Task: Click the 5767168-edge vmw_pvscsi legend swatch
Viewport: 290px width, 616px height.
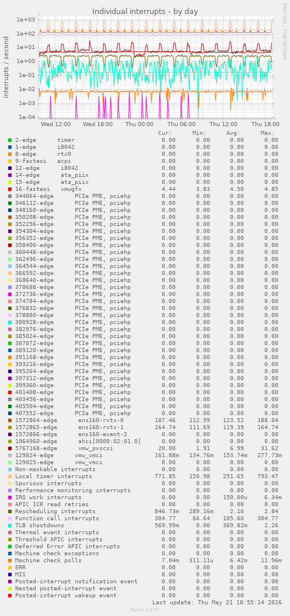Action: 9,448
